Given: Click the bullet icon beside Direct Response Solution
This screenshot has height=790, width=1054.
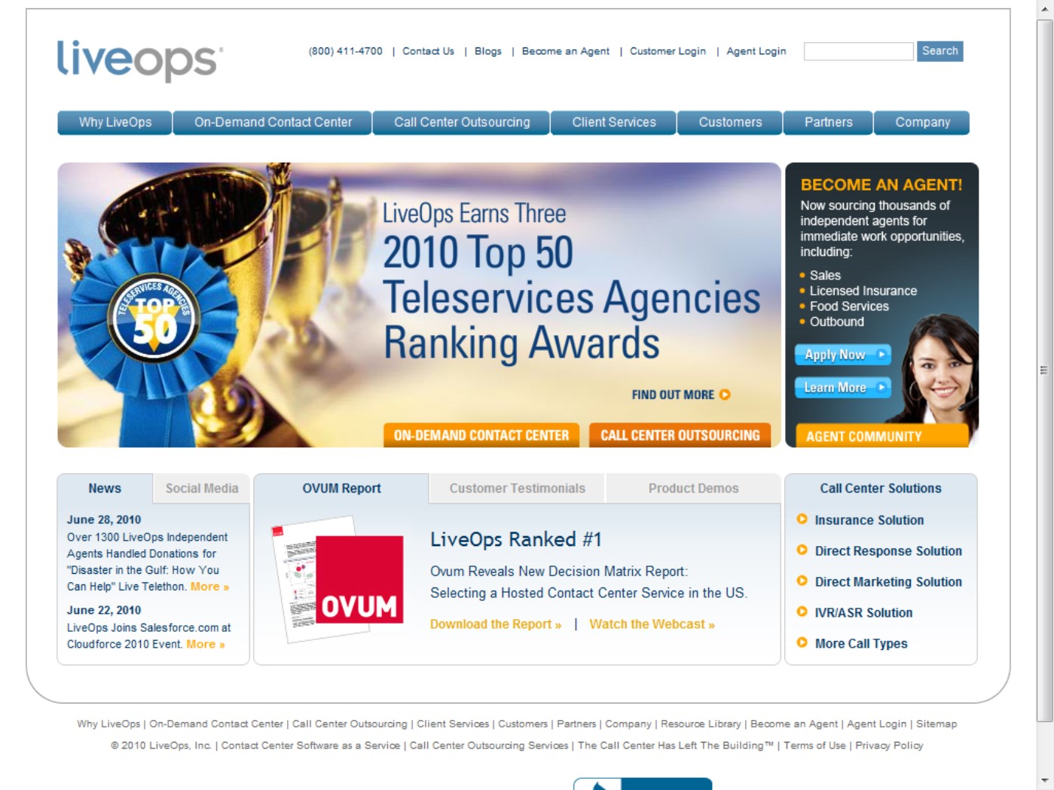Looking at the screenshot, I should coord(802,550).
